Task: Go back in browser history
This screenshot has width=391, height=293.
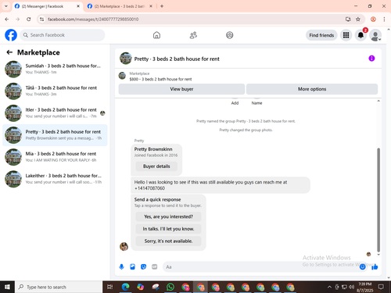Action: [x=7, y=20]
